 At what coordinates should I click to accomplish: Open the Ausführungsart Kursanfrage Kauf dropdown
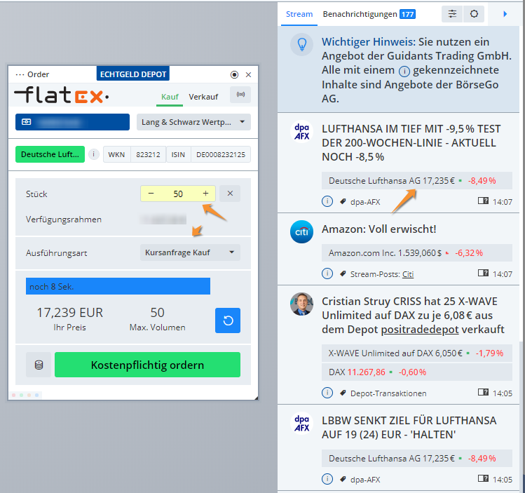190,252
